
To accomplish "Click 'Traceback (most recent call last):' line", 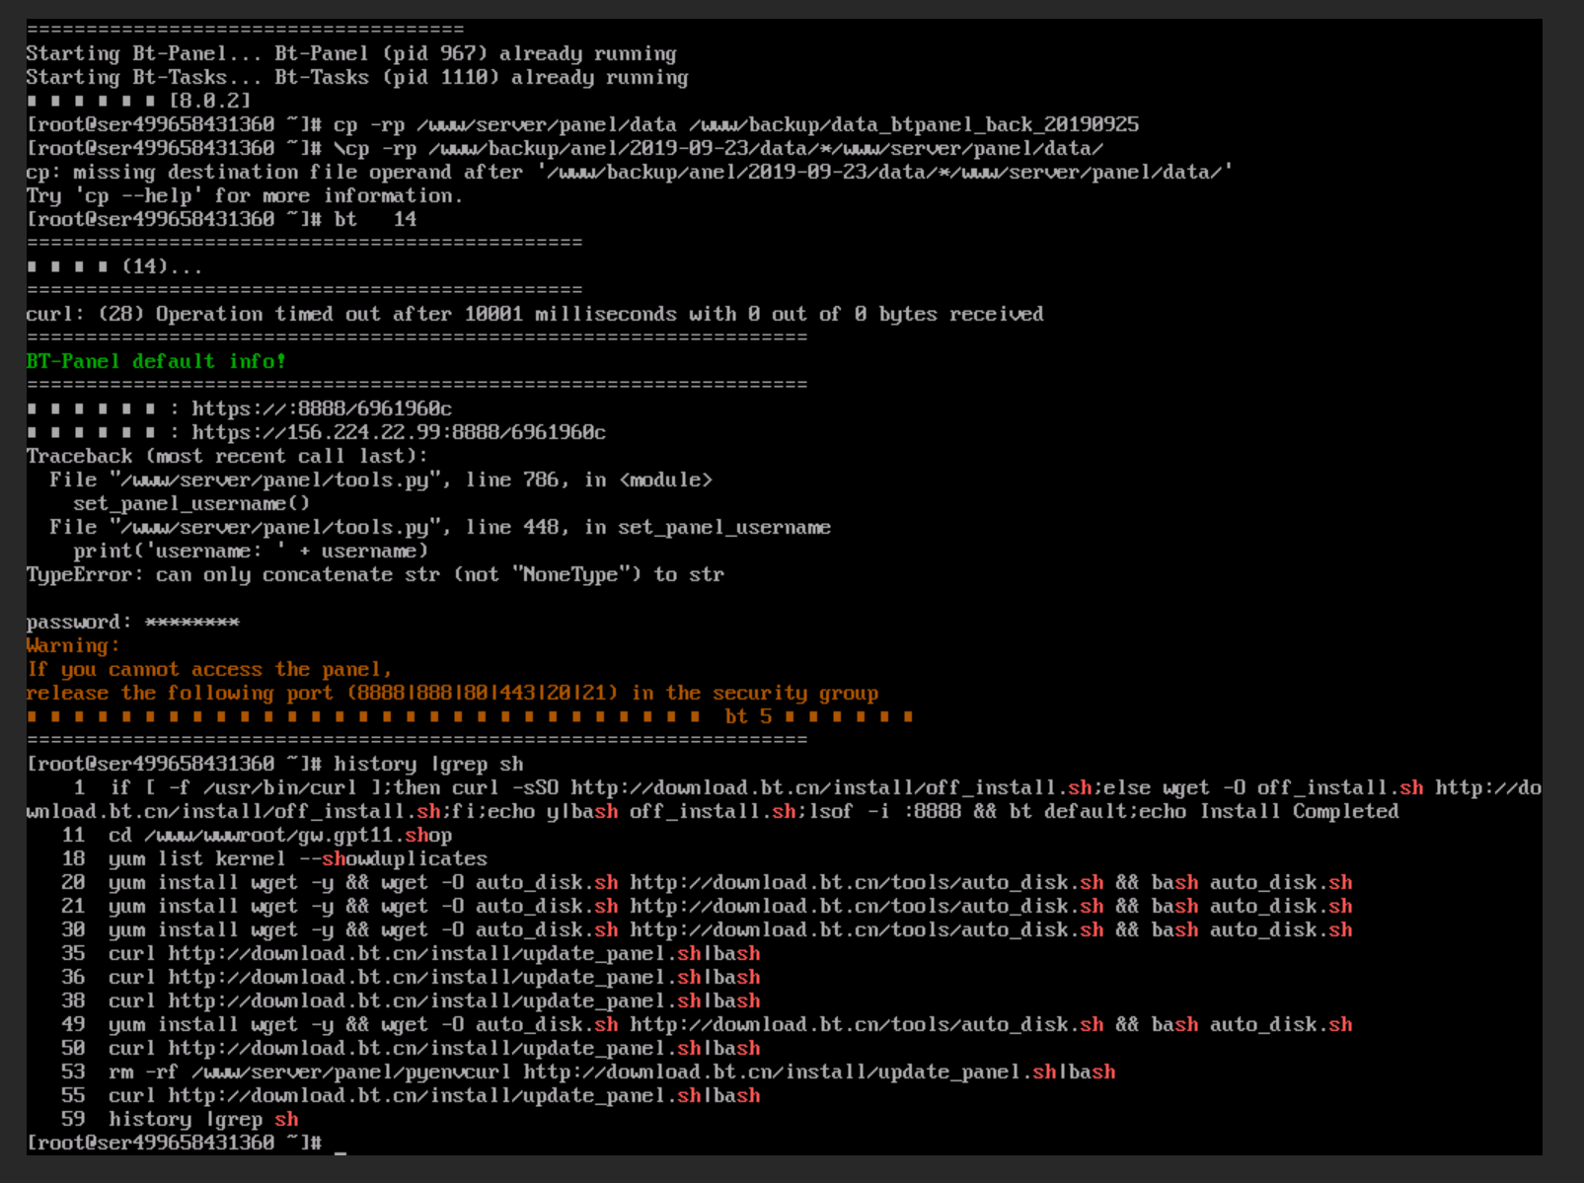I will coord(227,456).
